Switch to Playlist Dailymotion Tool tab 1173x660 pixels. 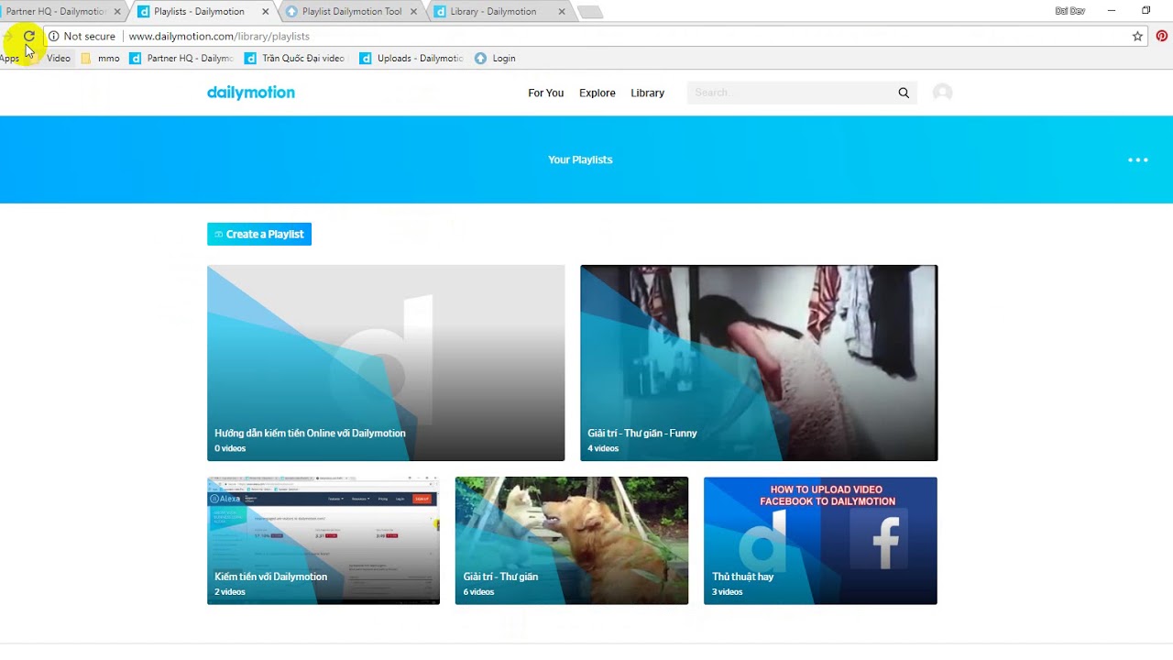tap(352, 12)
